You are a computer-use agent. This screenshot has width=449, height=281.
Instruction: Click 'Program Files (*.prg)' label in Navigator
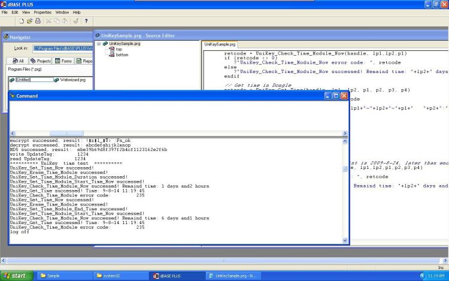click(25, 70)
